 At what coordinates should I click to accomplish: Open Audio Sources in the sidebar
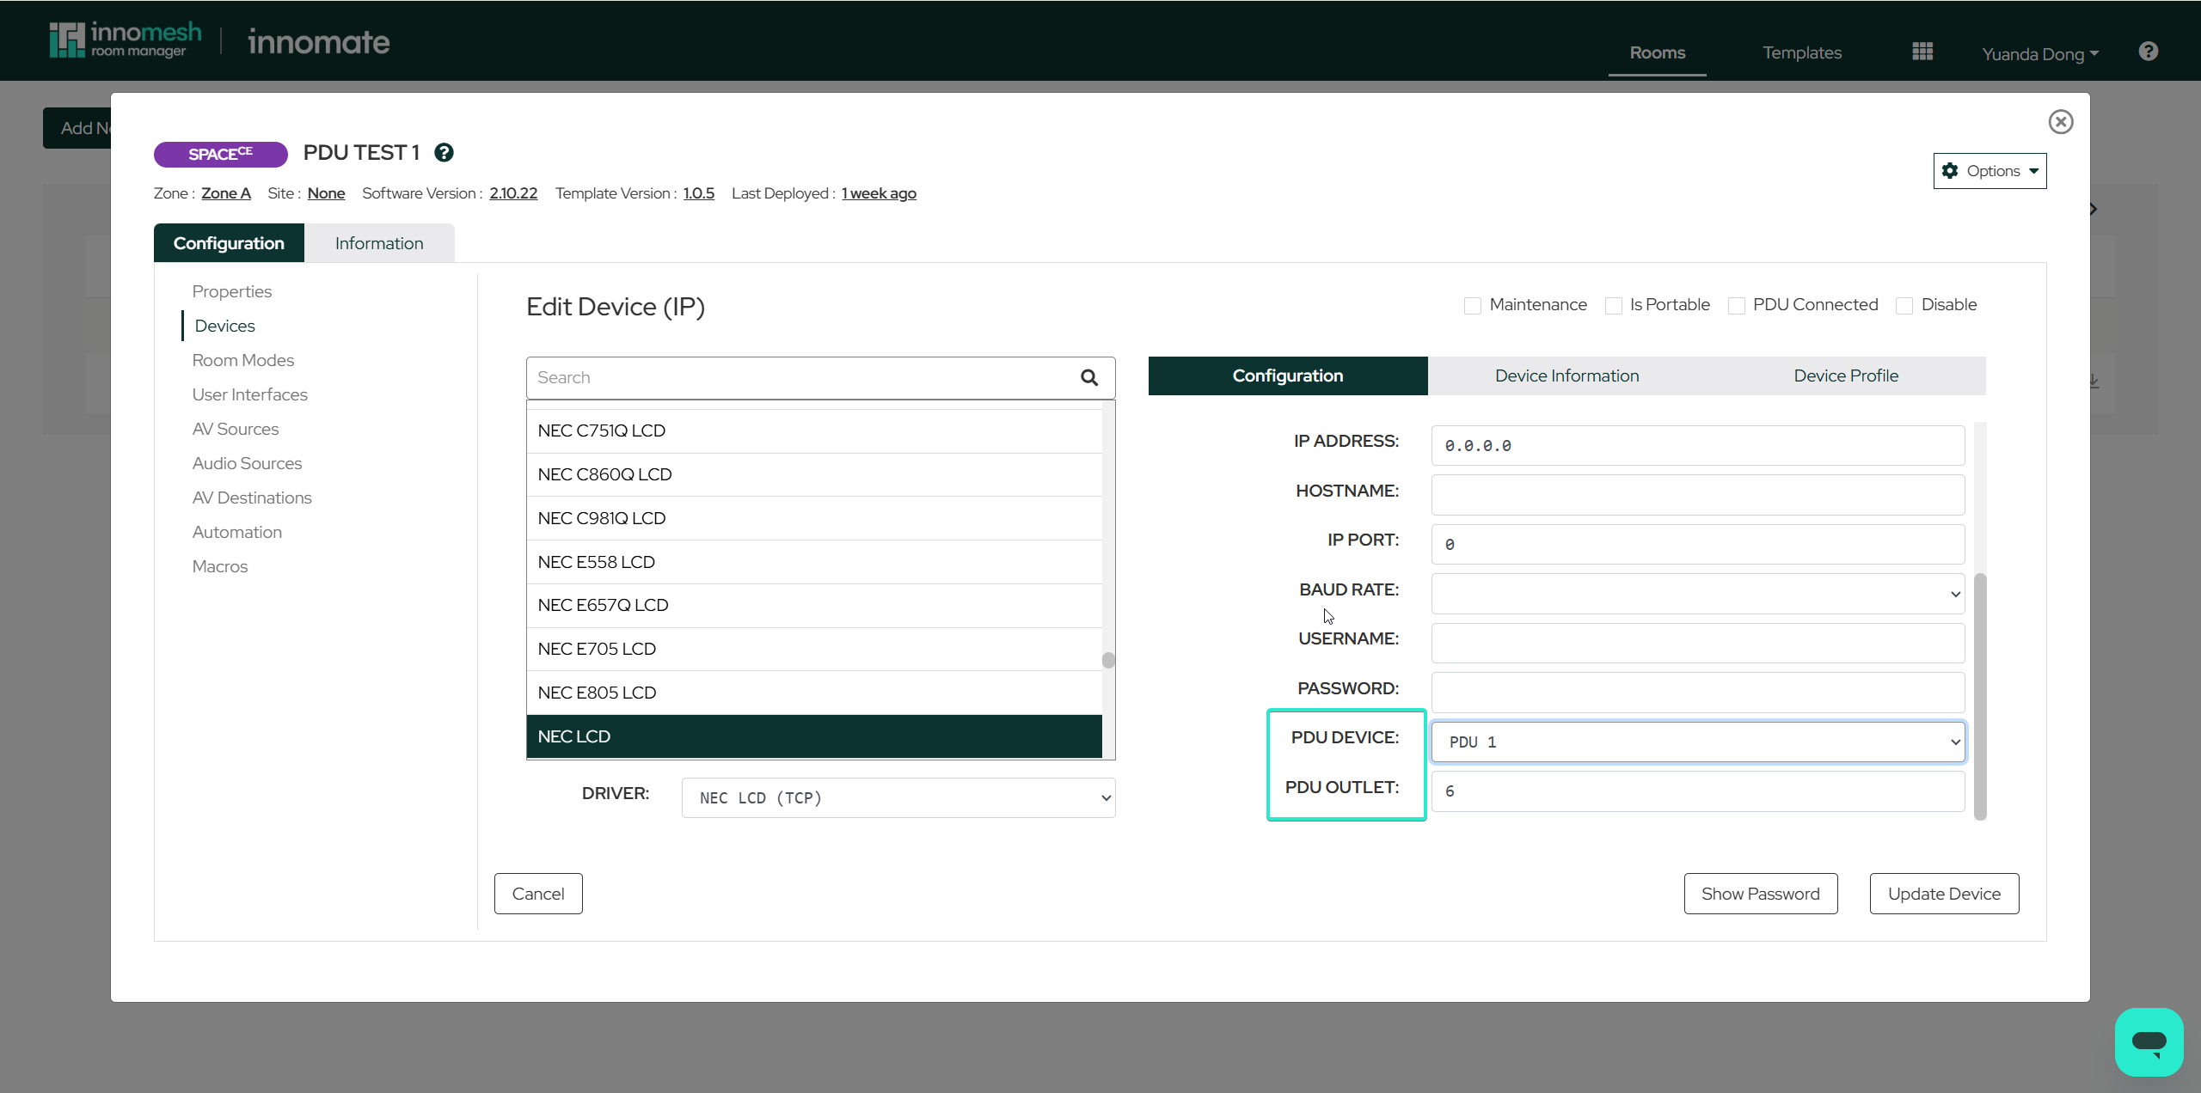(x=248, y=463)
